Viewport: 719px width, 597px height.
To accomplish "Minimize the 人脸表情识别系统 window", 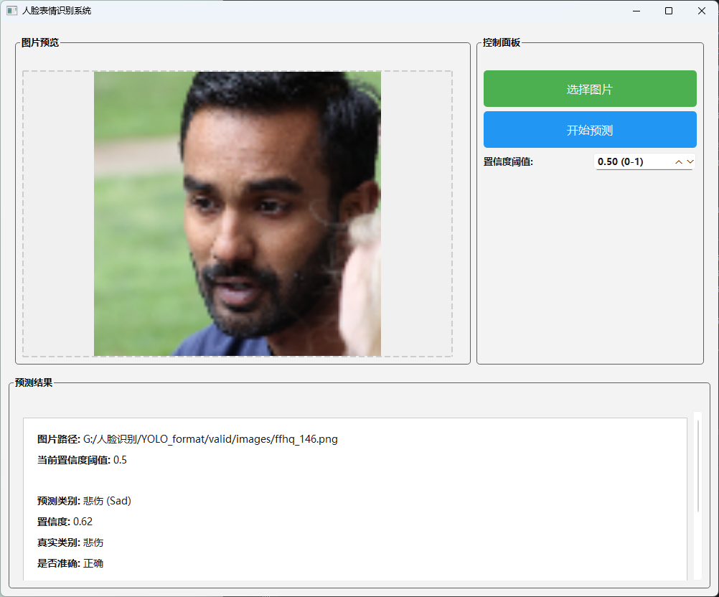I will click(636, 11).
